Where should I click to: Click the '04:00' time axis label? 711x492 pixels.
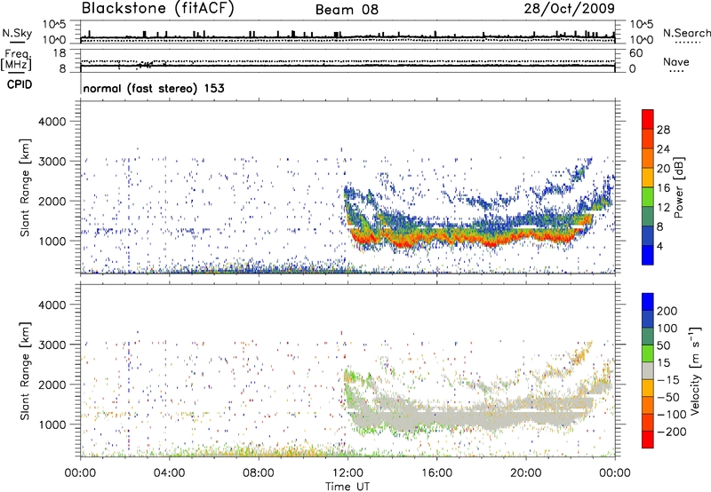[169, 472]
